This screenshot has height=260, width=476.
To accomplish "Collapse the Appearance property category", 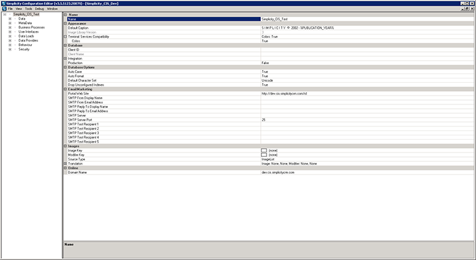I will tap(65, 23).
